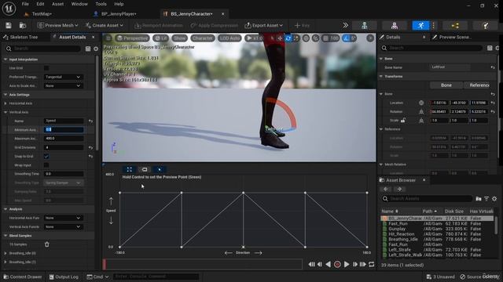Select the scale gizmo tool in viewport
503x282 pixels.
point(296,38)
